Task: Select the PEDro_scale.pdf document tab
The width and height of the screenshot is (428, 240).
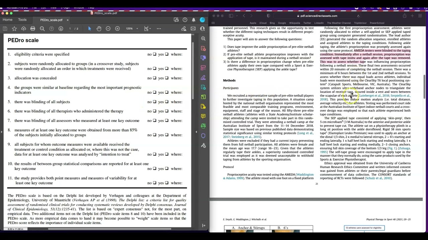Action: pyautogui.click(x=51, y=20)
